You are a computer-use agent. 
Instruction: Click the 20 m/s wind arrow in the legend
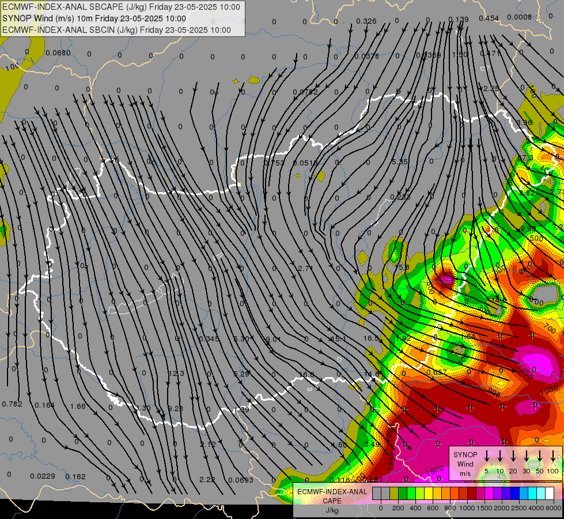pyautogui.click(x=513, y=456)
